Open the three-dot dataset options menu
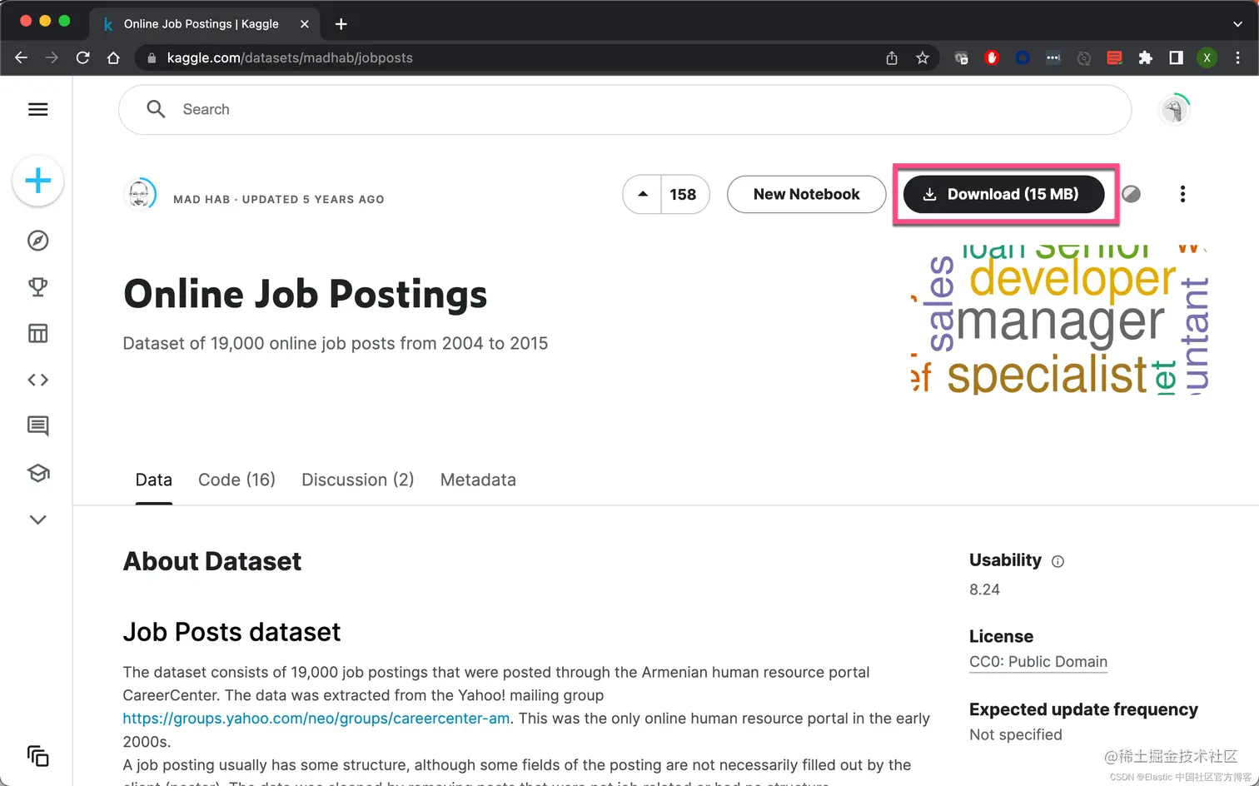The width and height of the screenshot is (1259, 786). click(x=1182, y=194)
